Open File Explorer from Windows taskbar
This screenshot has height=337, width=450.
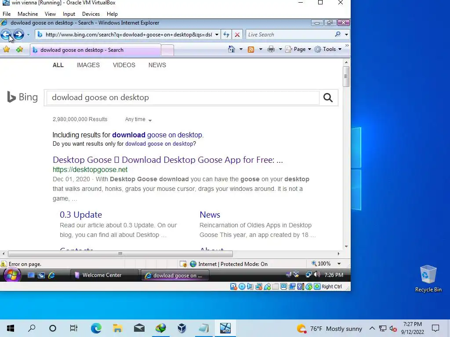click(x=118, y=328)
